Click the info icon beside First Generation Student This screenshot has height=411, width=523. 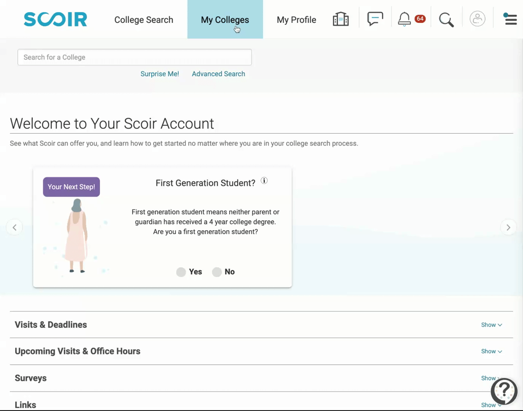[264, 180]
